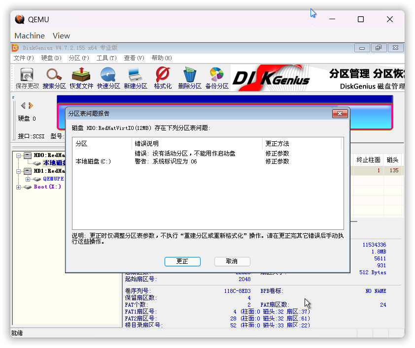Image resolution: width=415 pixels, height=348 pixels.
Task: Open the 硬盘(D) menu
Action: 51,58
